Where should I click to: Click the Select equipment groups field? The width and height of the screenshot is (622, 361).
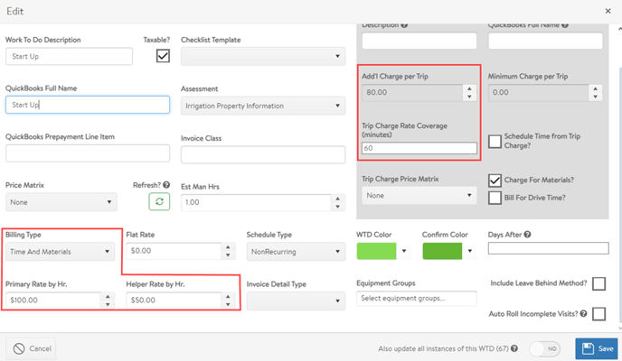point(417,299)
